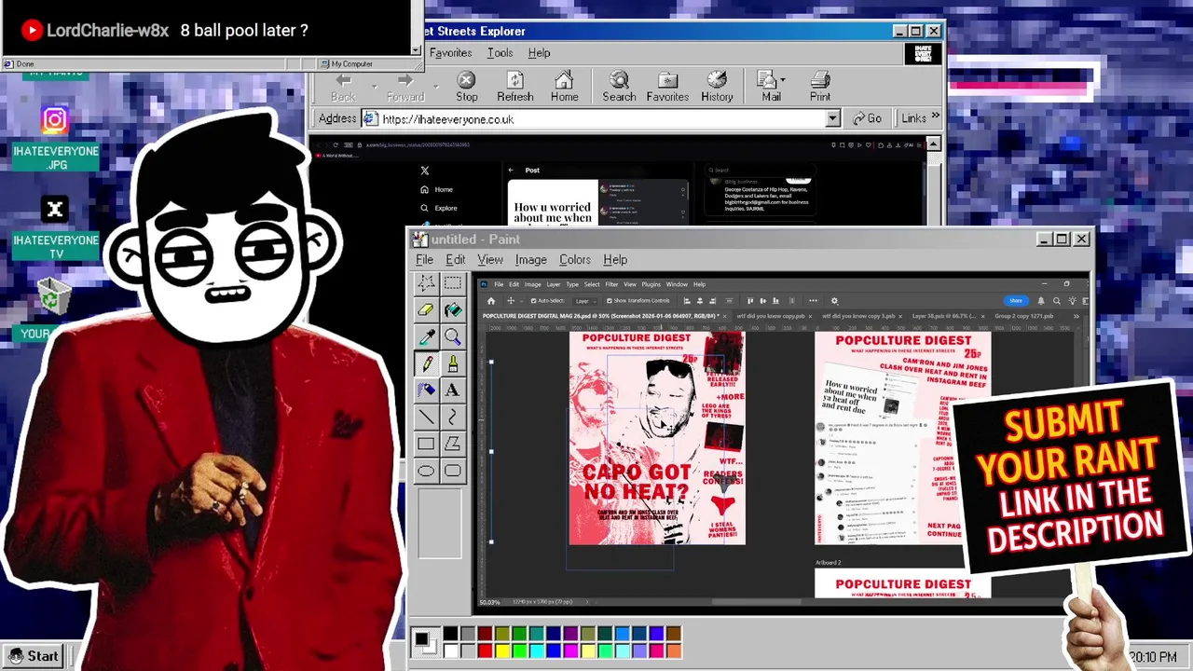Open the Paint Colors menu
Screen dimensions: 1193x671
click(575, 260)
